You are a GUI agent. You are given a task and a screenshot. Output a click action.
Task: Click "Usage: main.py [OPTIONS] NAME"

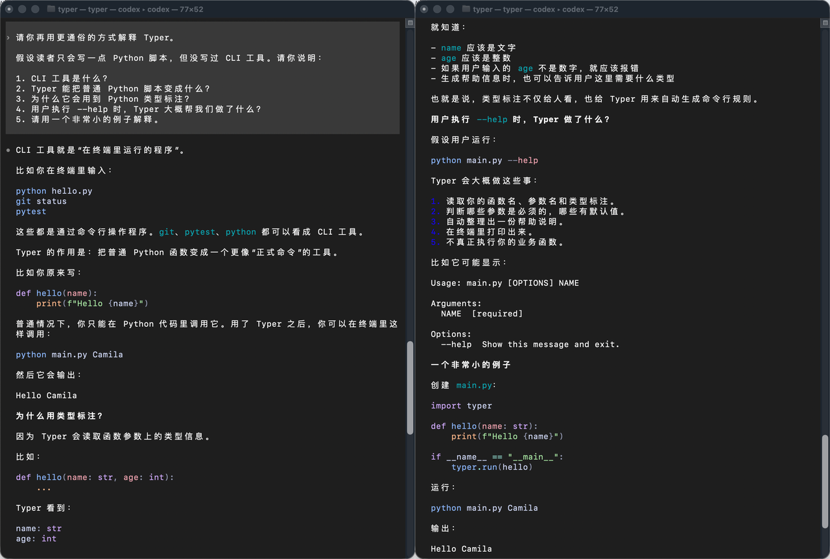(x=505, y=283)
